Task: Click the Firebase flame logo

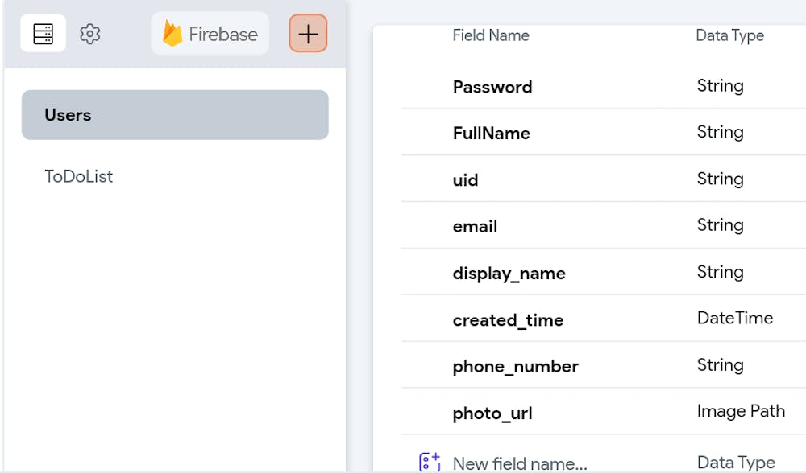Action: pos(172,34)
